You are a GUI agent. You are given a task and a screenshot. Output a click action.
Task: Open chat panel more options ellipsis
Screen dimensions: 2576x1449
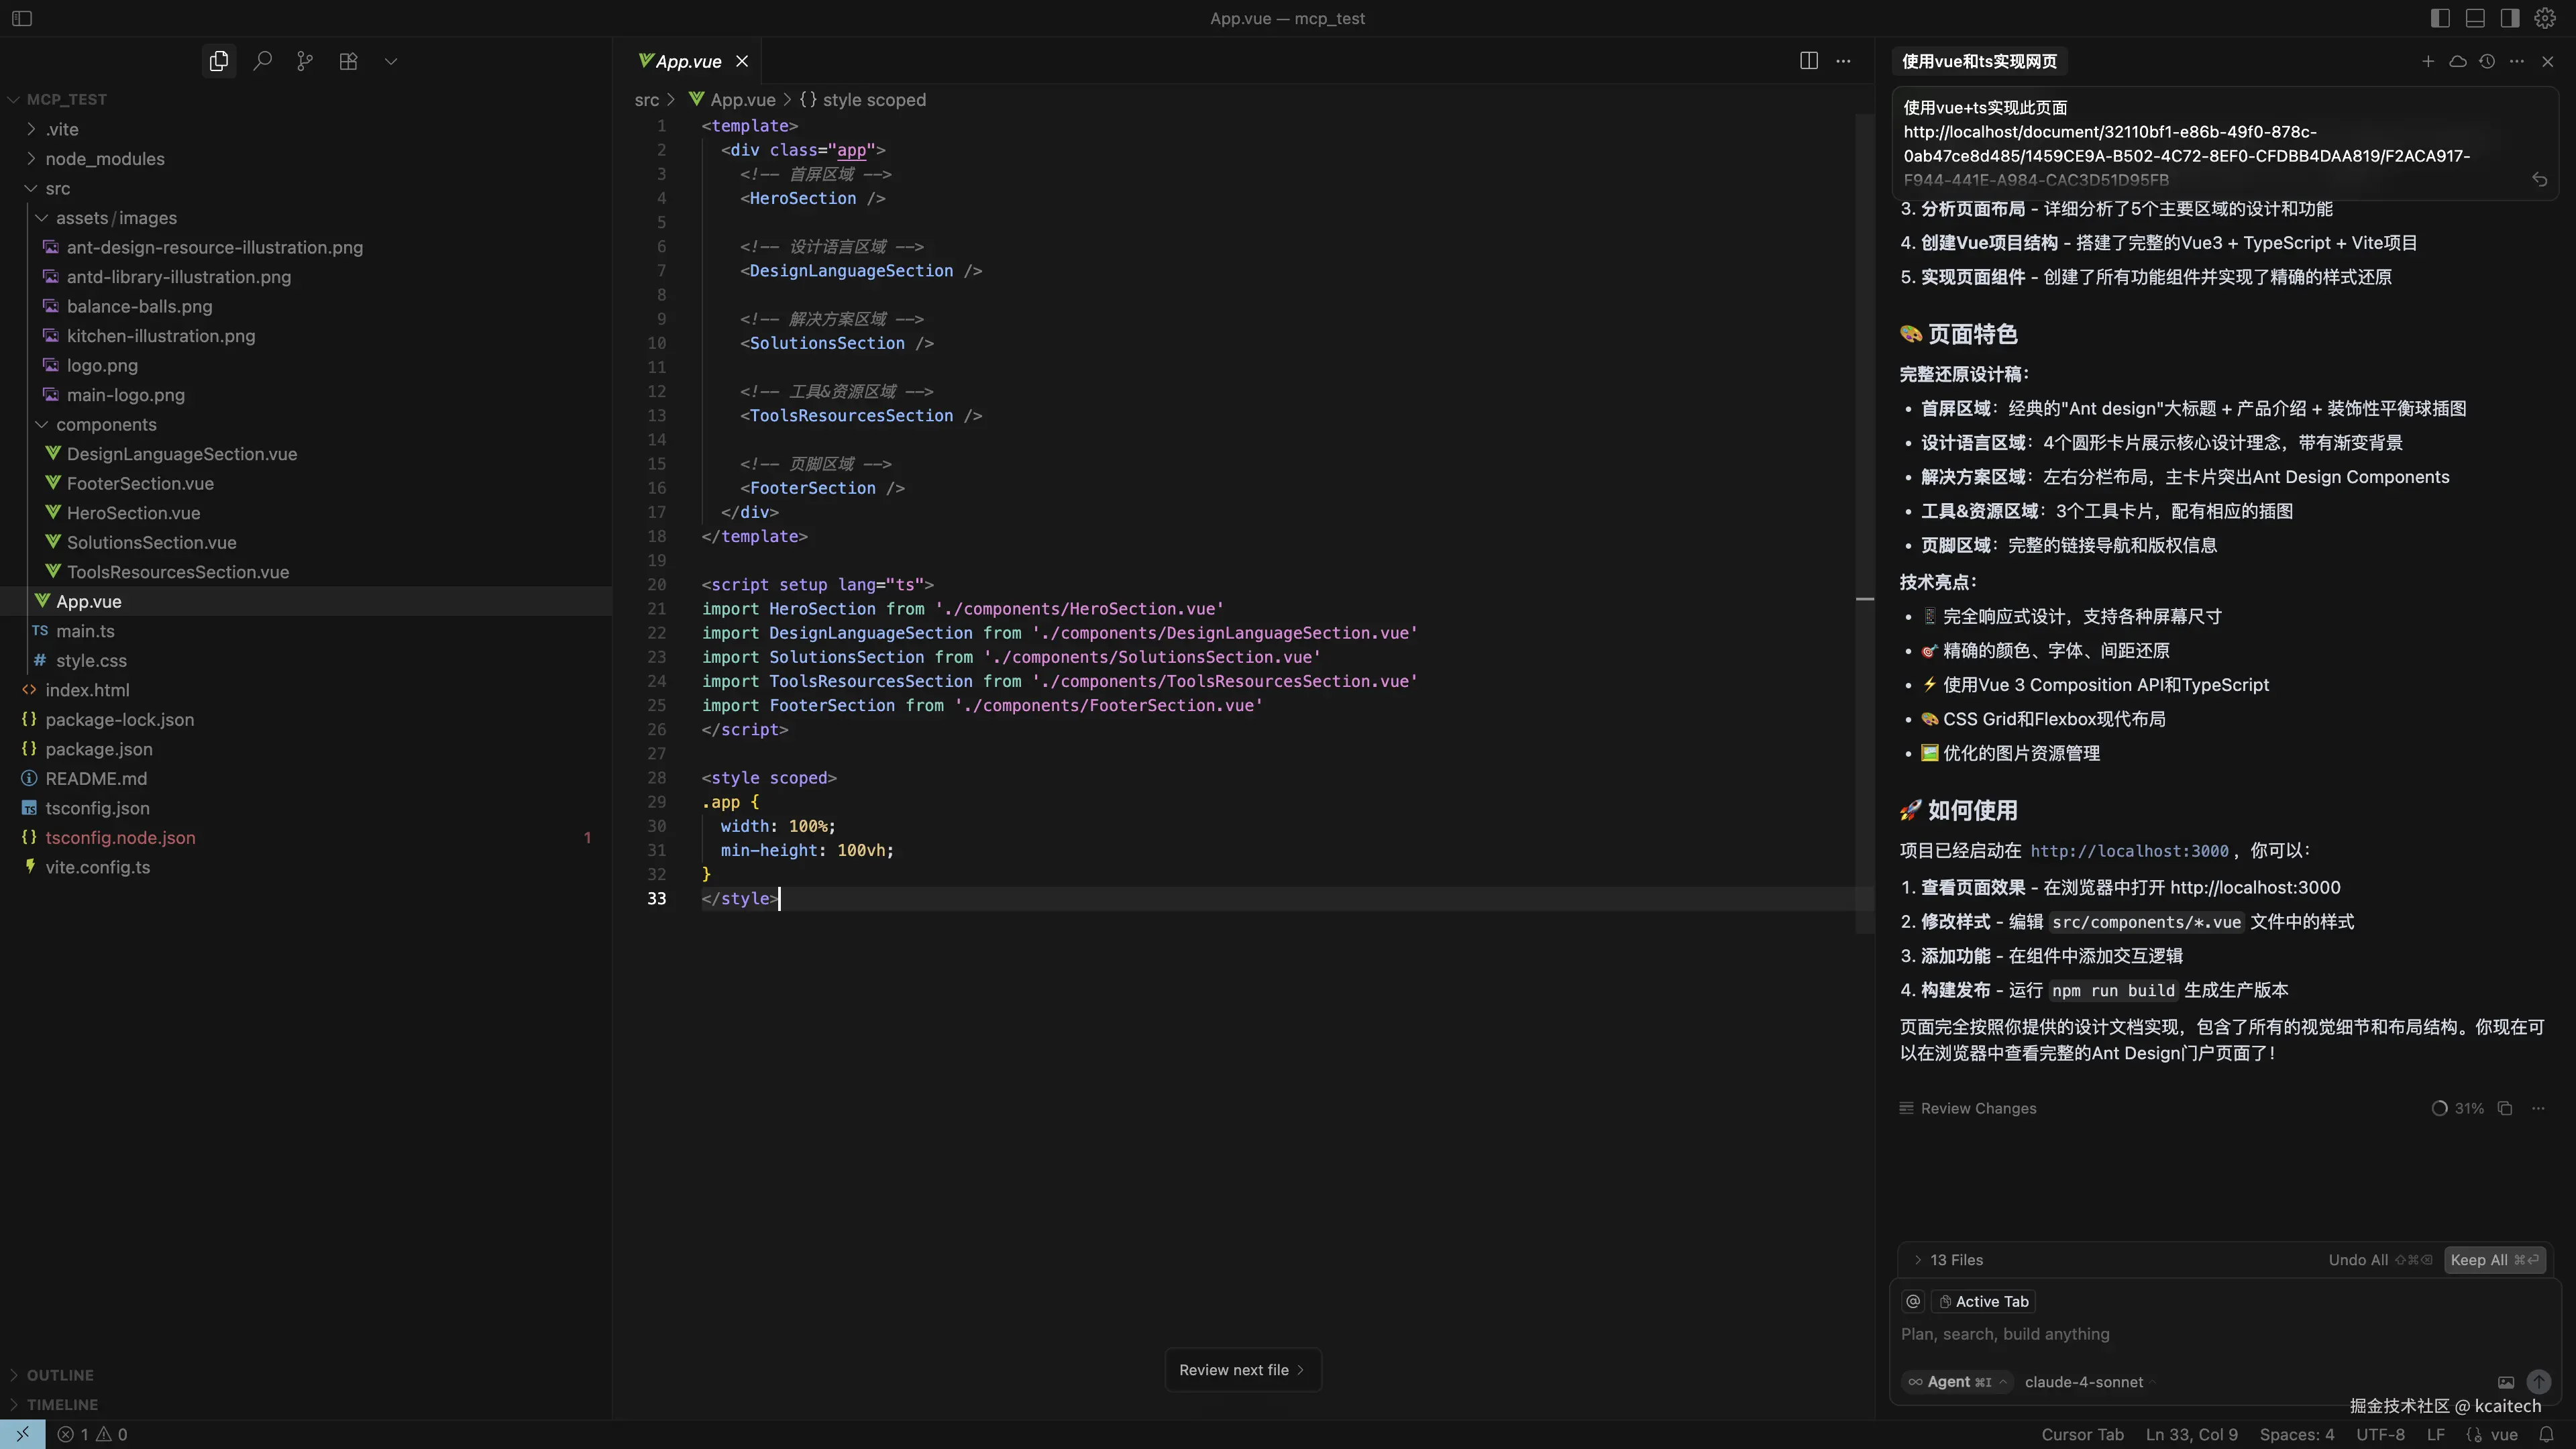coord(2517,61)
